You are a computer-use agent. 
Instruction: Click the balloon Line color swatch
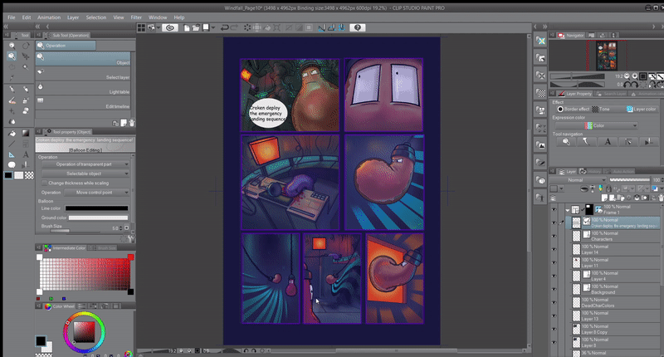coord(98,208)
